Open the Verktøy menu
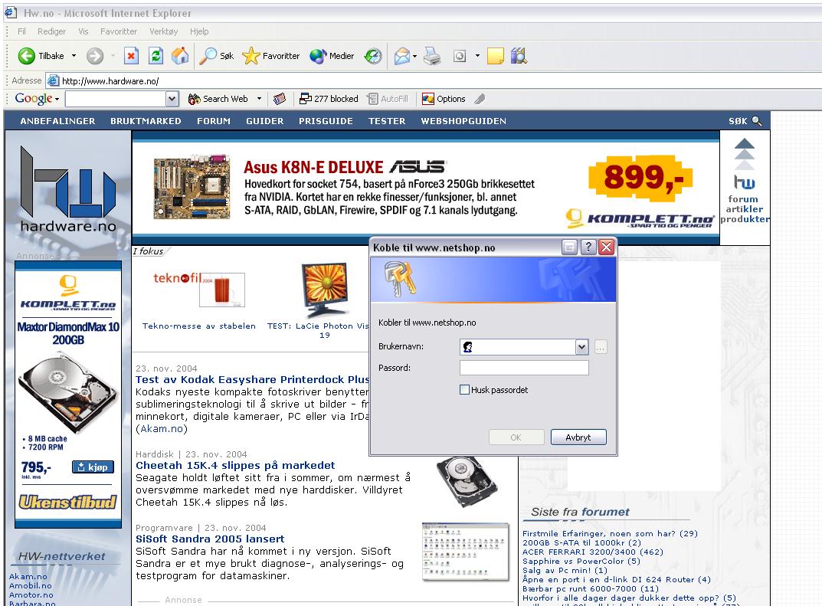Screen dimensions: 822x606 [164, 31]
